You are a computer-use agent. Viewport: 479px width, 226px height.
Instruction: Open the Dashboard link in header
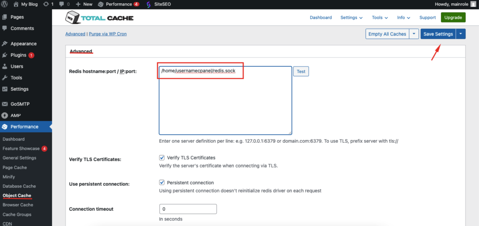[321, 18]
